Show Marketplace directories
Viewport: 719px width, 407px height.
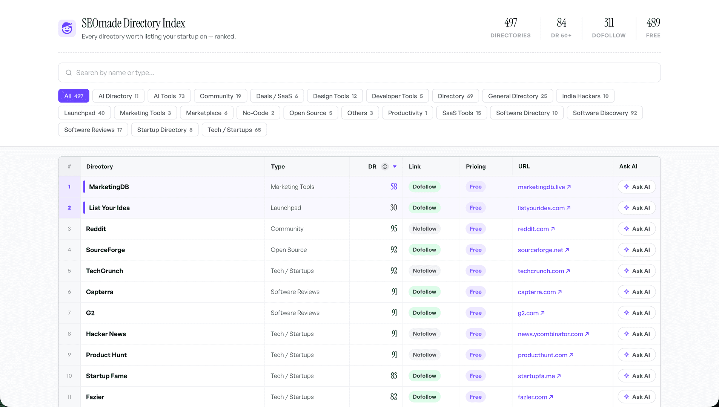(x=207, y=113)
